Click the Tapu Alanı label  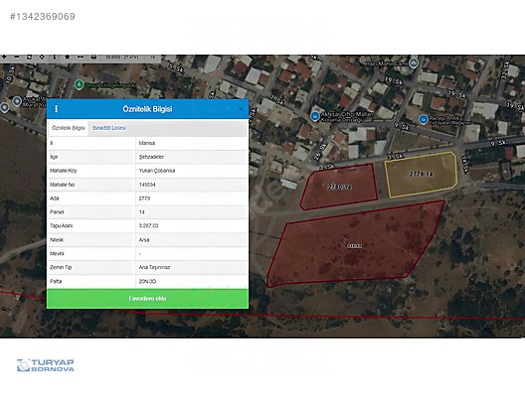[x=62, y=226]
